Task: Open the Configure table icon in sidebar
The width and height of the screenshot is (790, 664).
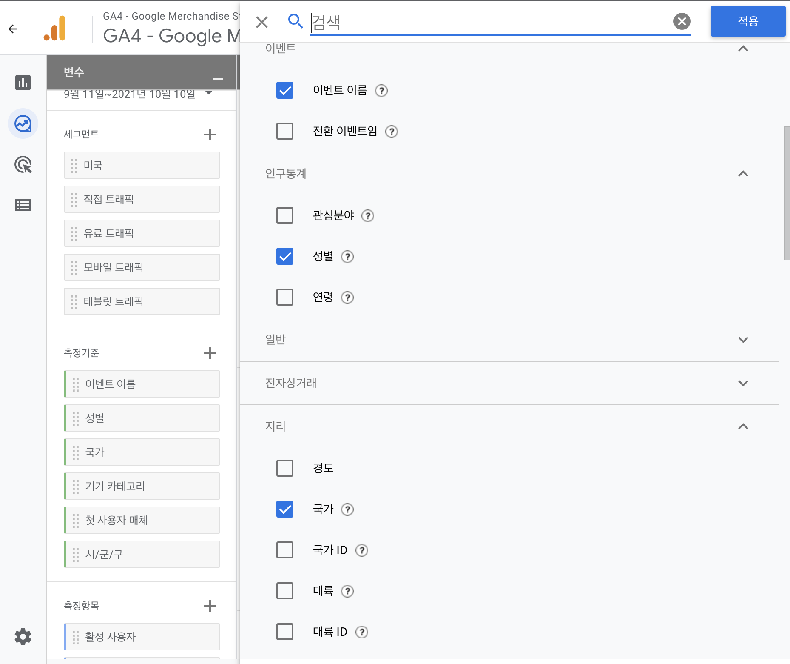Action: coord(23,206)
